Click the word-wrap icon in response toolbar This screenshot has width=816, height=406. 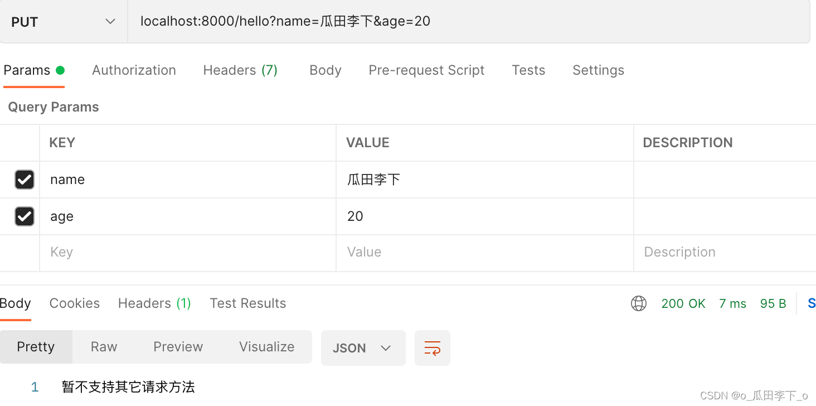pos(433,348)
